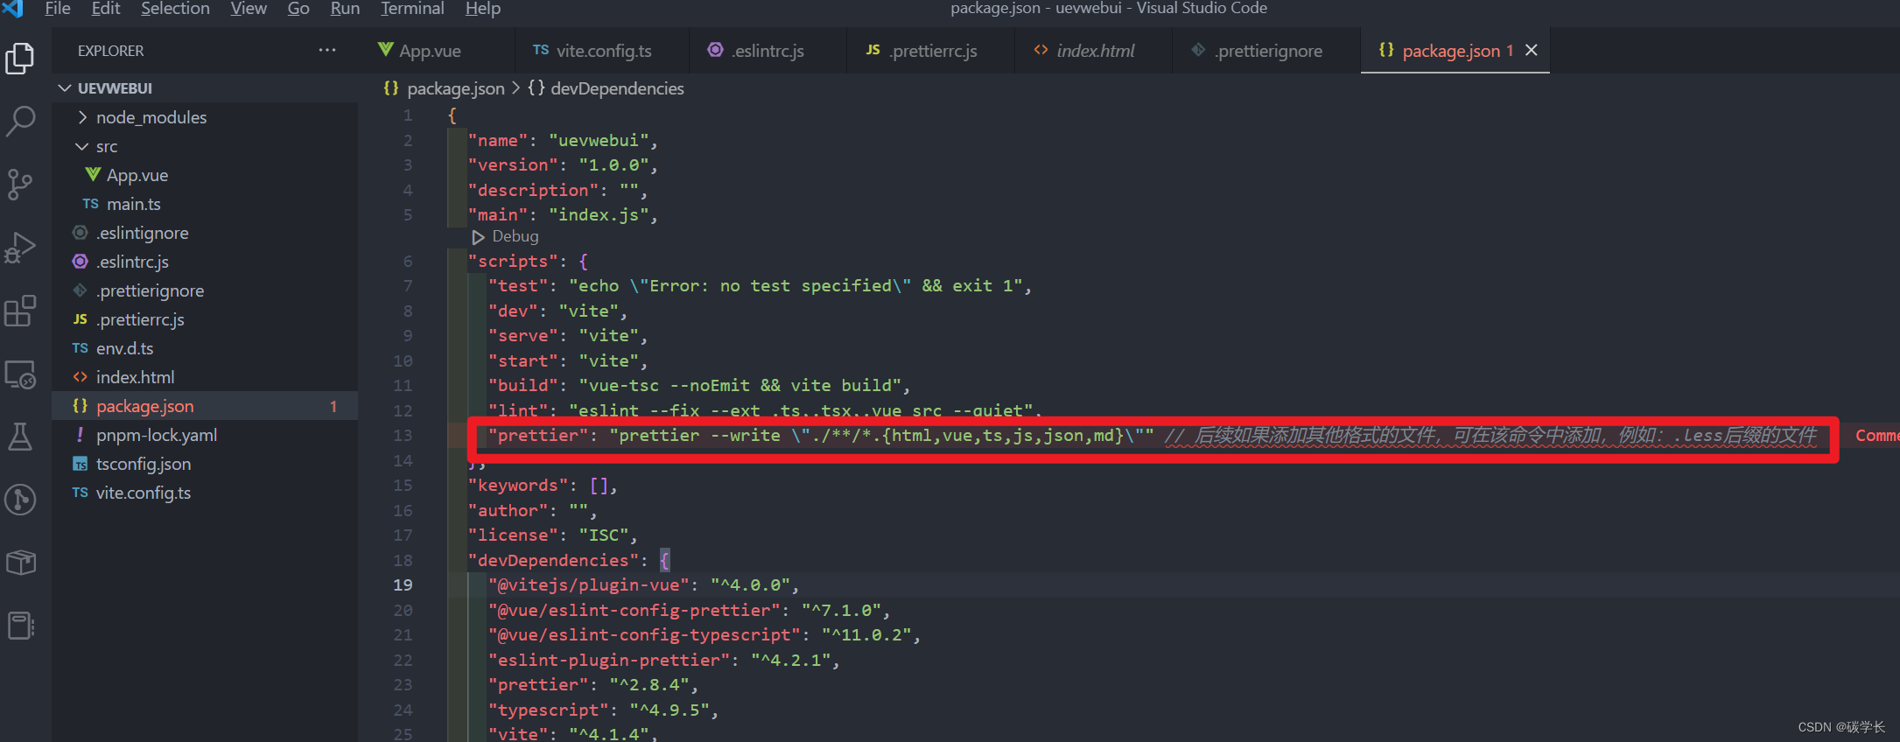Click line number 19 in the gutter

tap(403, 584)
